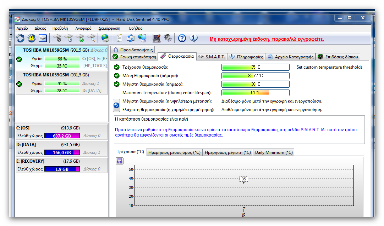Click the disk with clock test icon

point(68,38)
